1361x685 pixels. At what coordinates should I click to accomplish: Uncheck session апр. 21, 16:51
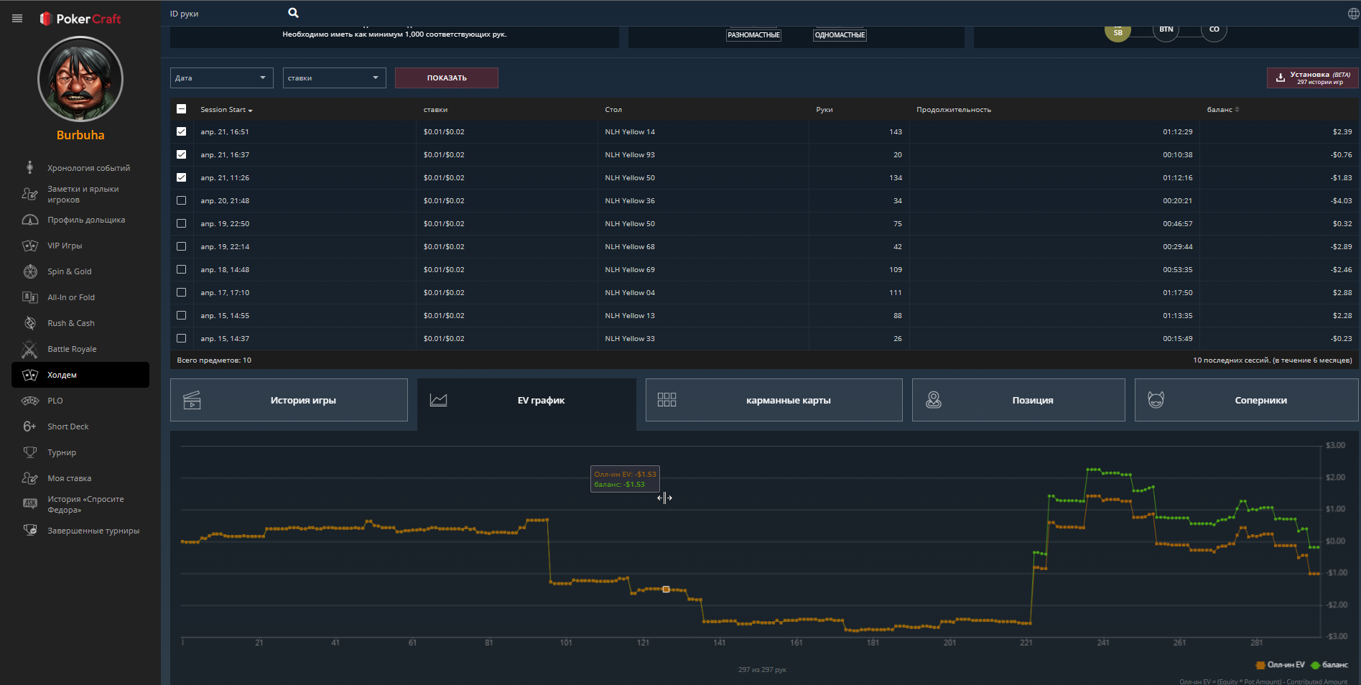[181, 131]
